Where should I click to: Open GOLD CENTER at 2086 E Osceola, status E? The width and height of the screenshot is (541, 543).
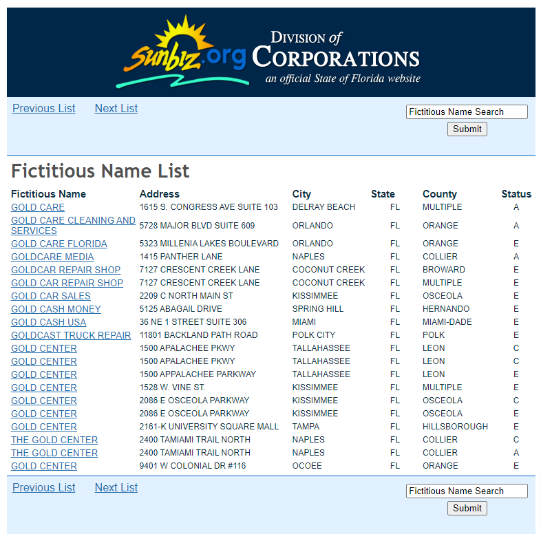tap(44, 414)
